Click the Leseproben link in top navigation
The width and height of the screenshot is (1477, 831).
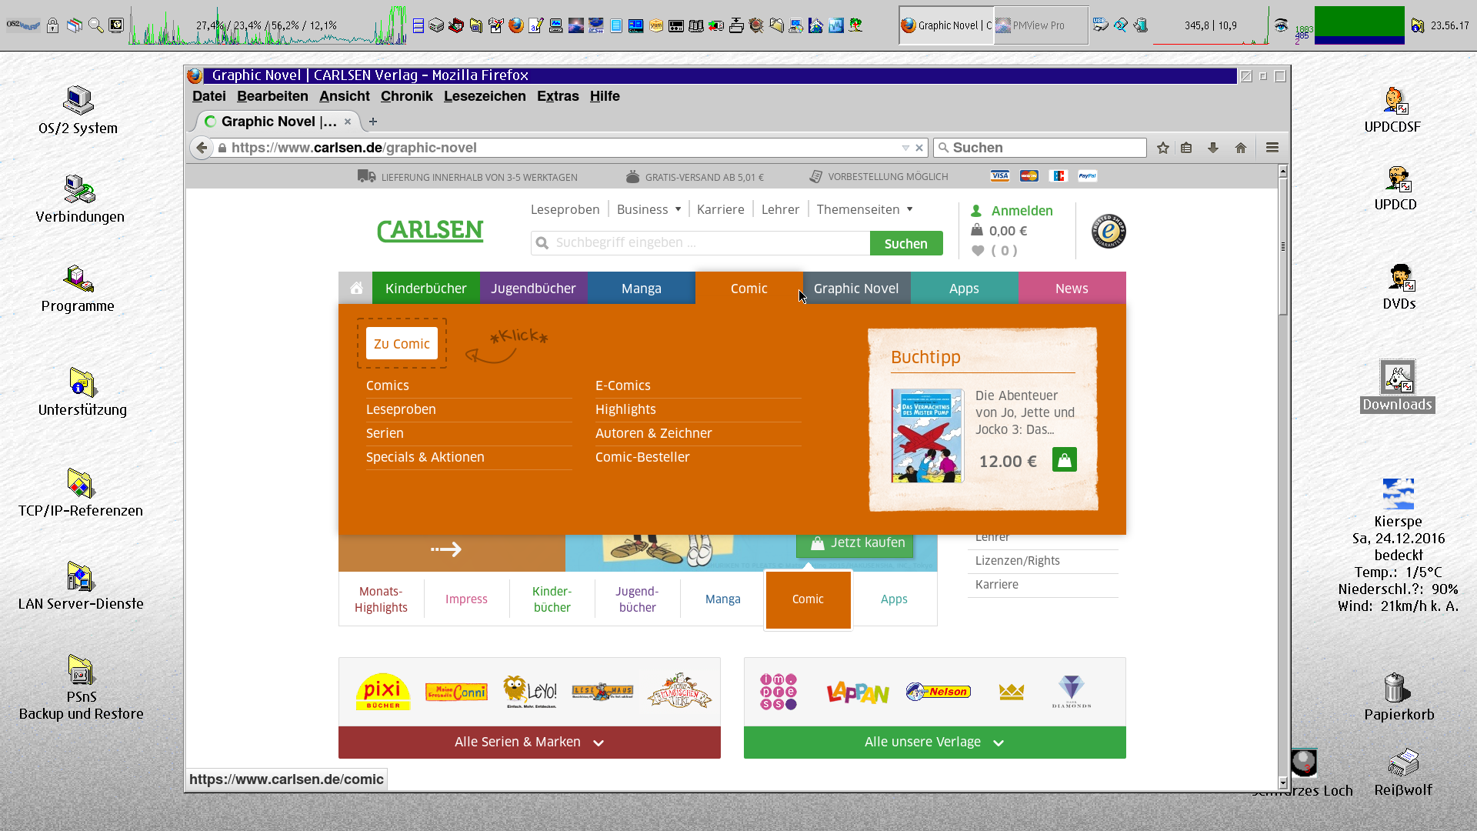tap(565, 209)
